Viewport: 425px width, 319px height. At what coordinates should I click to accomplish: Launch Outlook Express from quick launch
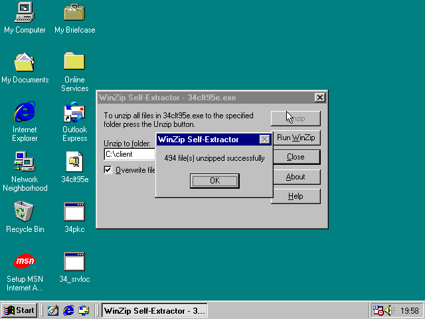pyautogui.click(x=84, y=310)
